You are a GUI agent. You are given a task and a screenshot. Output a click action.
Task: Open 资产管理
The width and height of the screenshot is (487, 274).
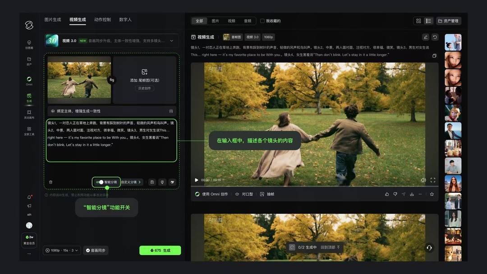pyautogui.click(x=449, y=21)
